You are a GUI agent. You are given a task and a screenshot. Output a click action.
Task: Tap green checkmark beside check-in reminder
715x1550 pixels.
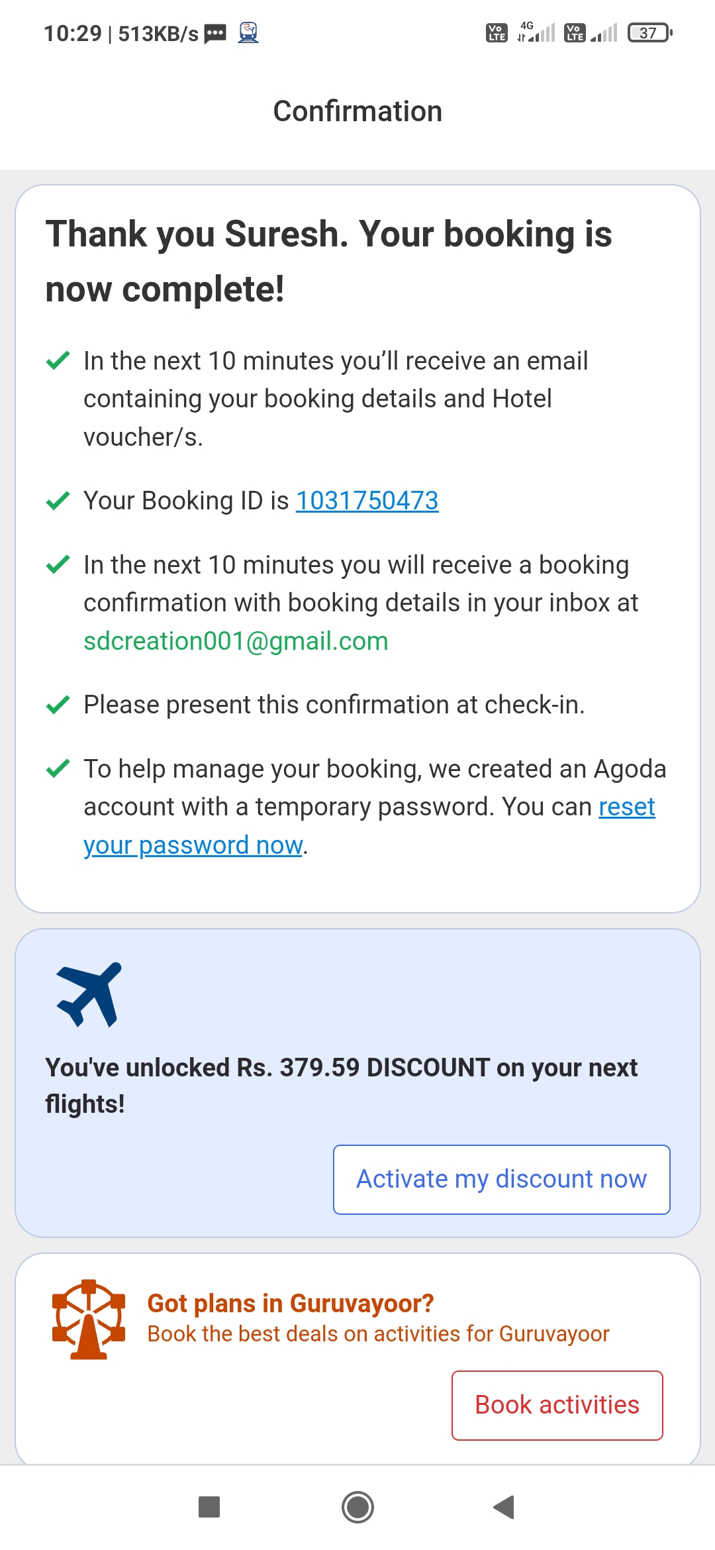click(x=58, y=705)
